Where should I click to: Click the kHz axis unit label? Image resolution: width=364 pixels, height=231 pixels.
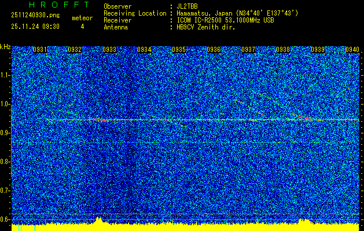(5, 46)
